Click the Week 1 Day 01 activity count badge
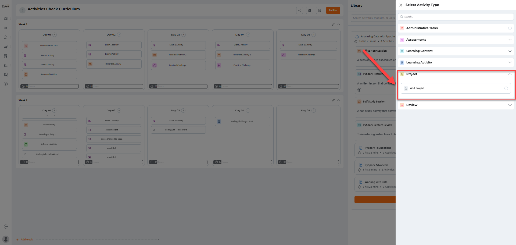Image resolution: width=516 pixels, height=245 pixels. click(55, 35)
